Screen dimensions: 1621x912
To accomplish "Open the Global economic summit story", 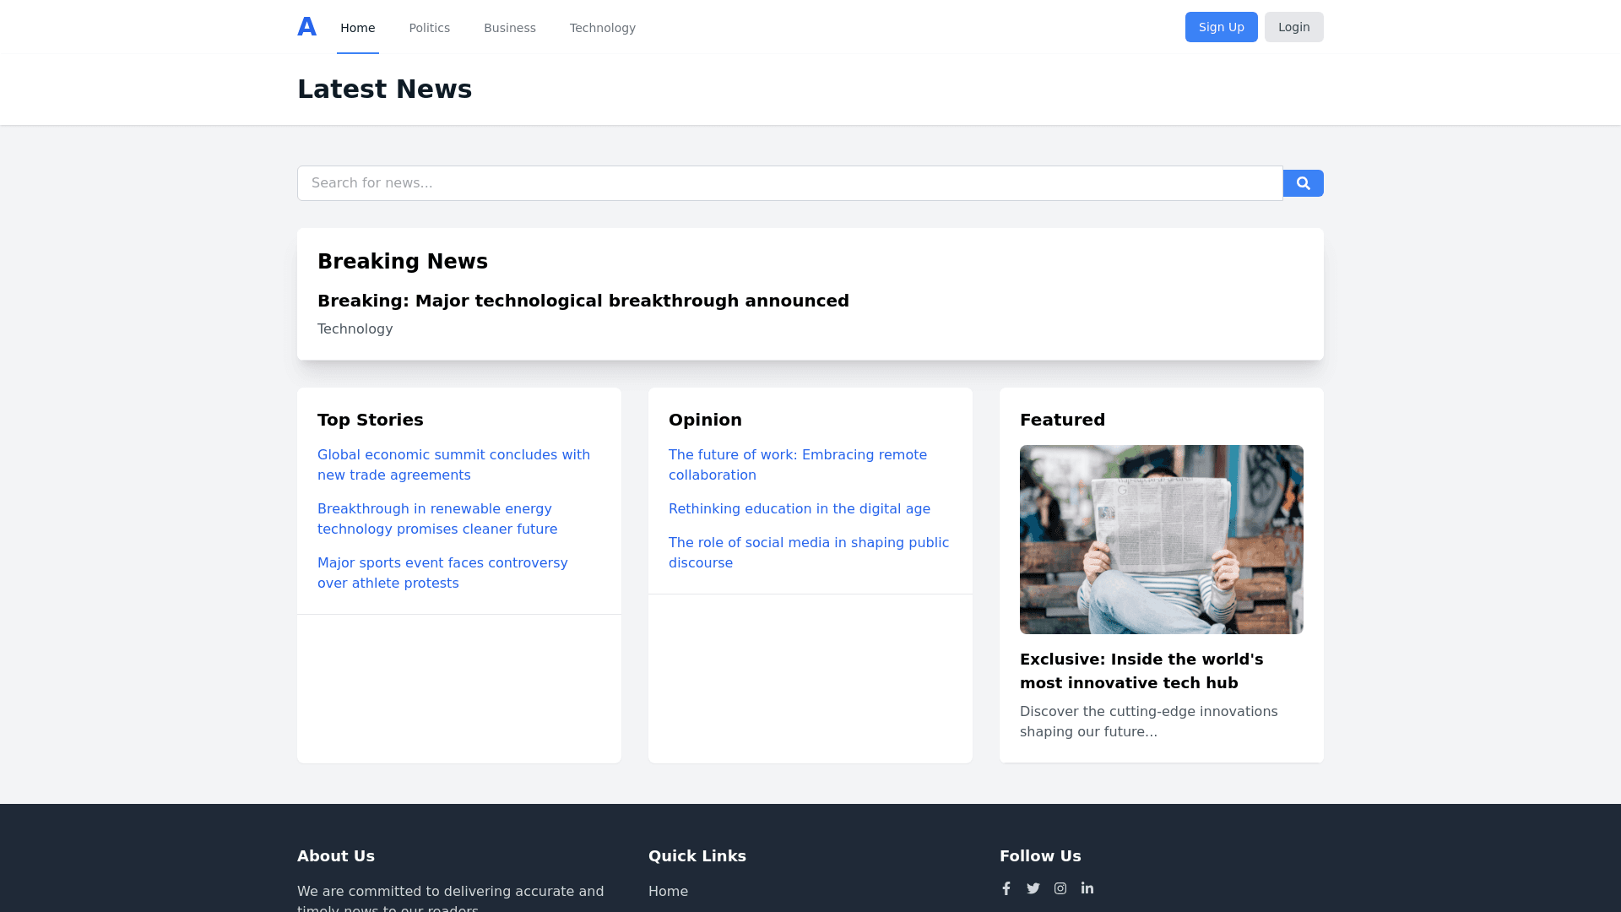I will tap(453, 464).
